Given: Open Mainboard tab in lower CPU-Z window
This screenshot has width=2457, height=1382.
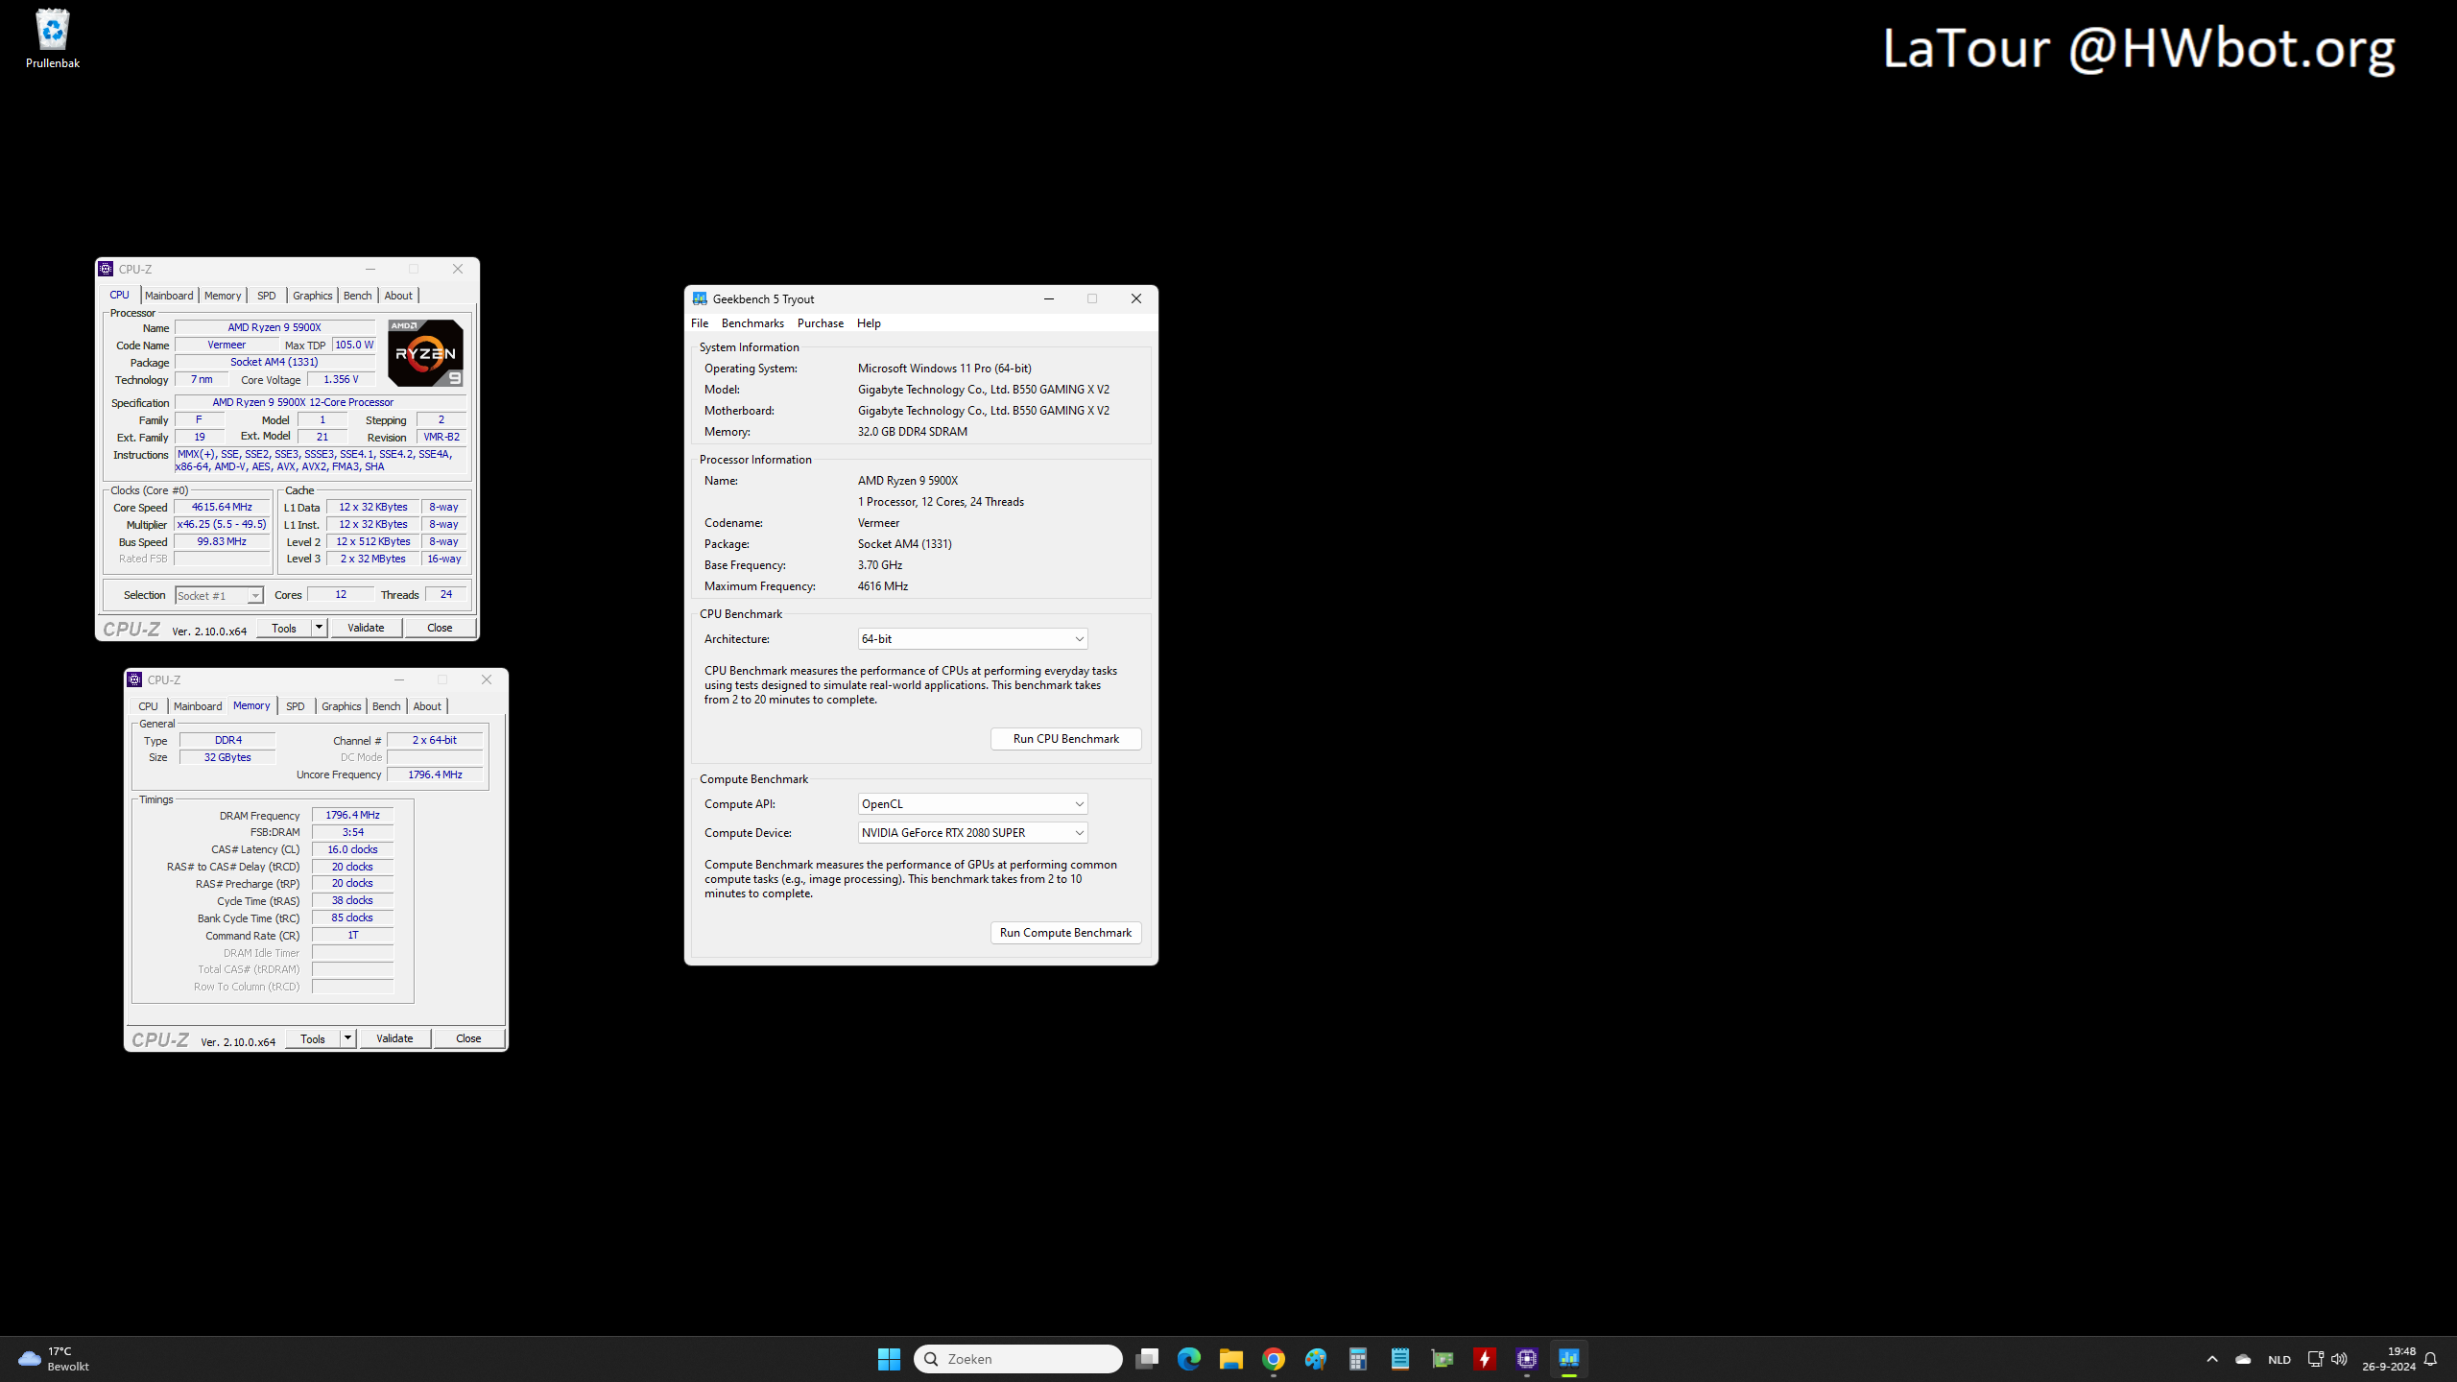Looking at the screenshot, I should tap(198, 706).
